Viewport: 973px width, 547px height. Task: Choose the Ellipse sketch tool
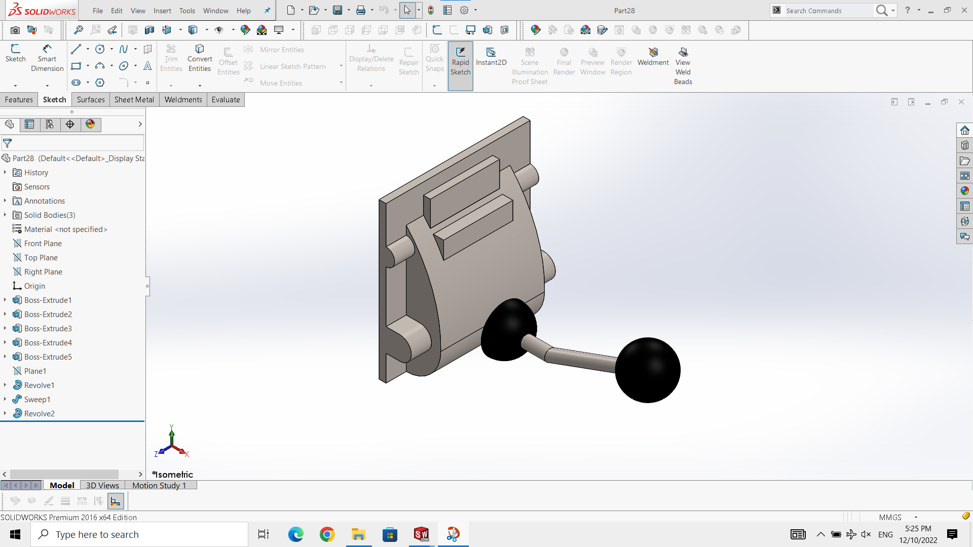(124, 66)
